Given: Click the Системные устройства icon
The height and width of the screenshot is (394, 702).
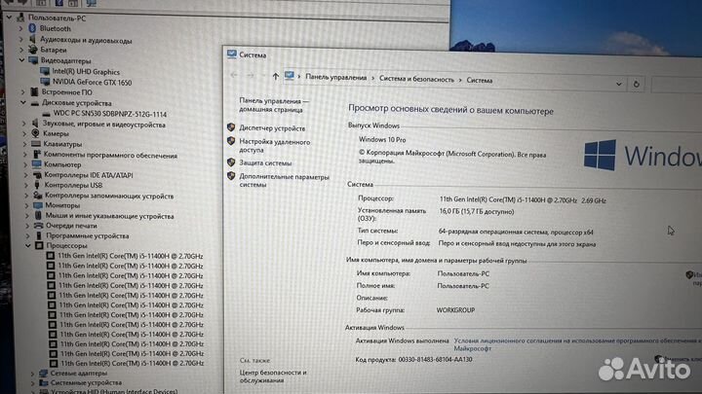Looking at the screenshot, I should [44, 382].
